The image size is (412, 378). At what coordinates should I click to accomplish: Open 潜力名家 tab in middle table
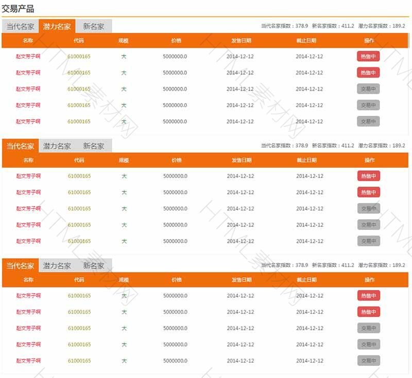[x=57, y=146]
